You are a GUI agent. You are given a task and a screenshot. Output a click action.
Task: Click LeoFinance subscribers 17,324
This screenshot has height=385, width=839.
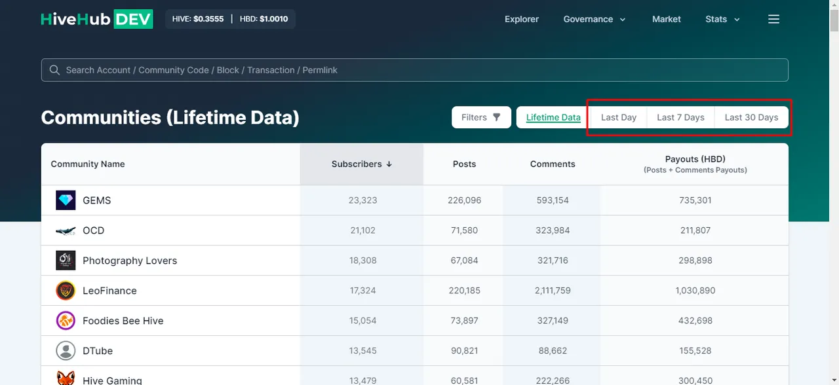[363, 291]
